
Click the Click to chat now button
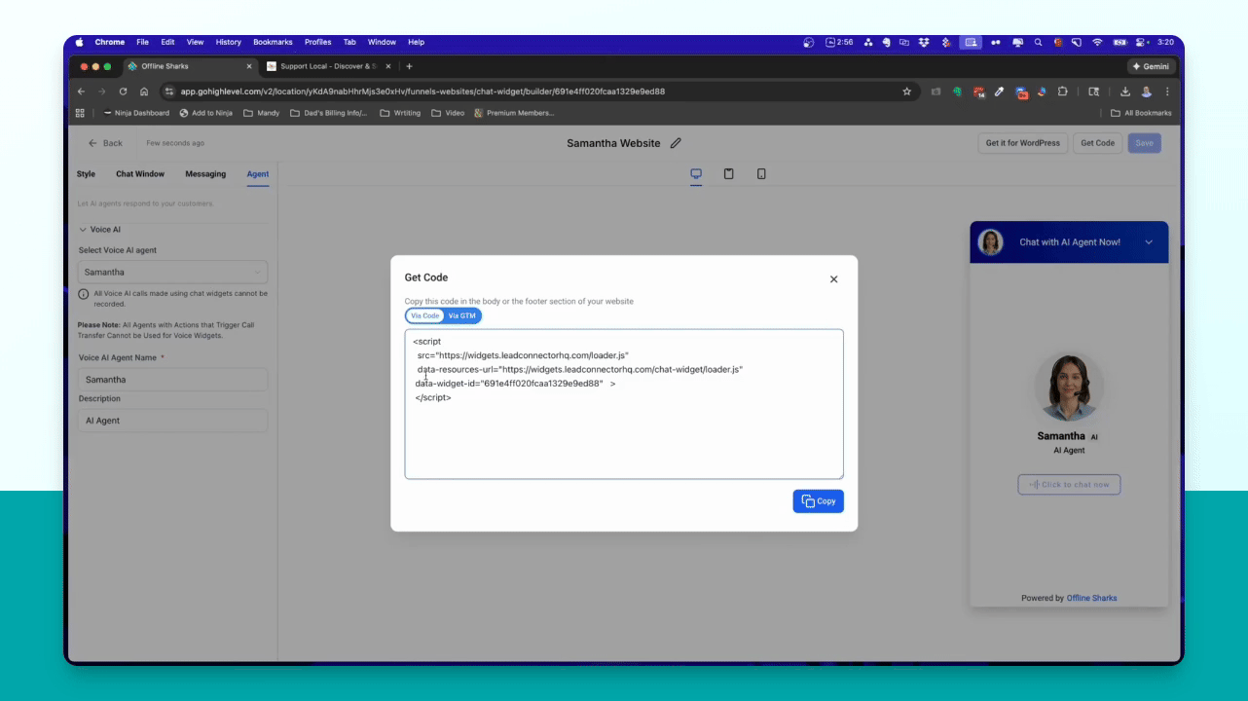pos(1069,484)
